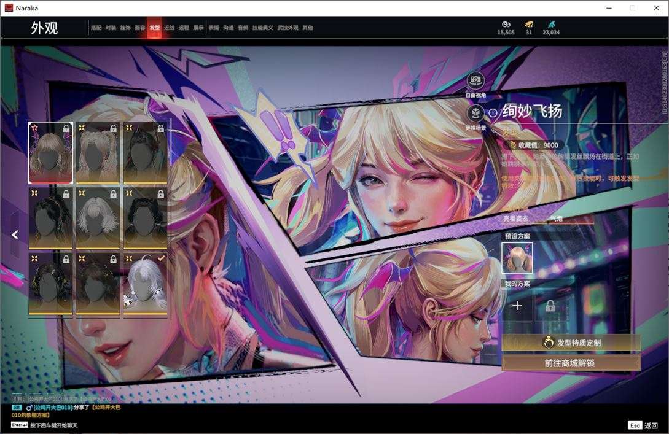The width and height of the screenshot is (669, 434).
Task: Click the 我的方案 section label
Action: (517, 284)
